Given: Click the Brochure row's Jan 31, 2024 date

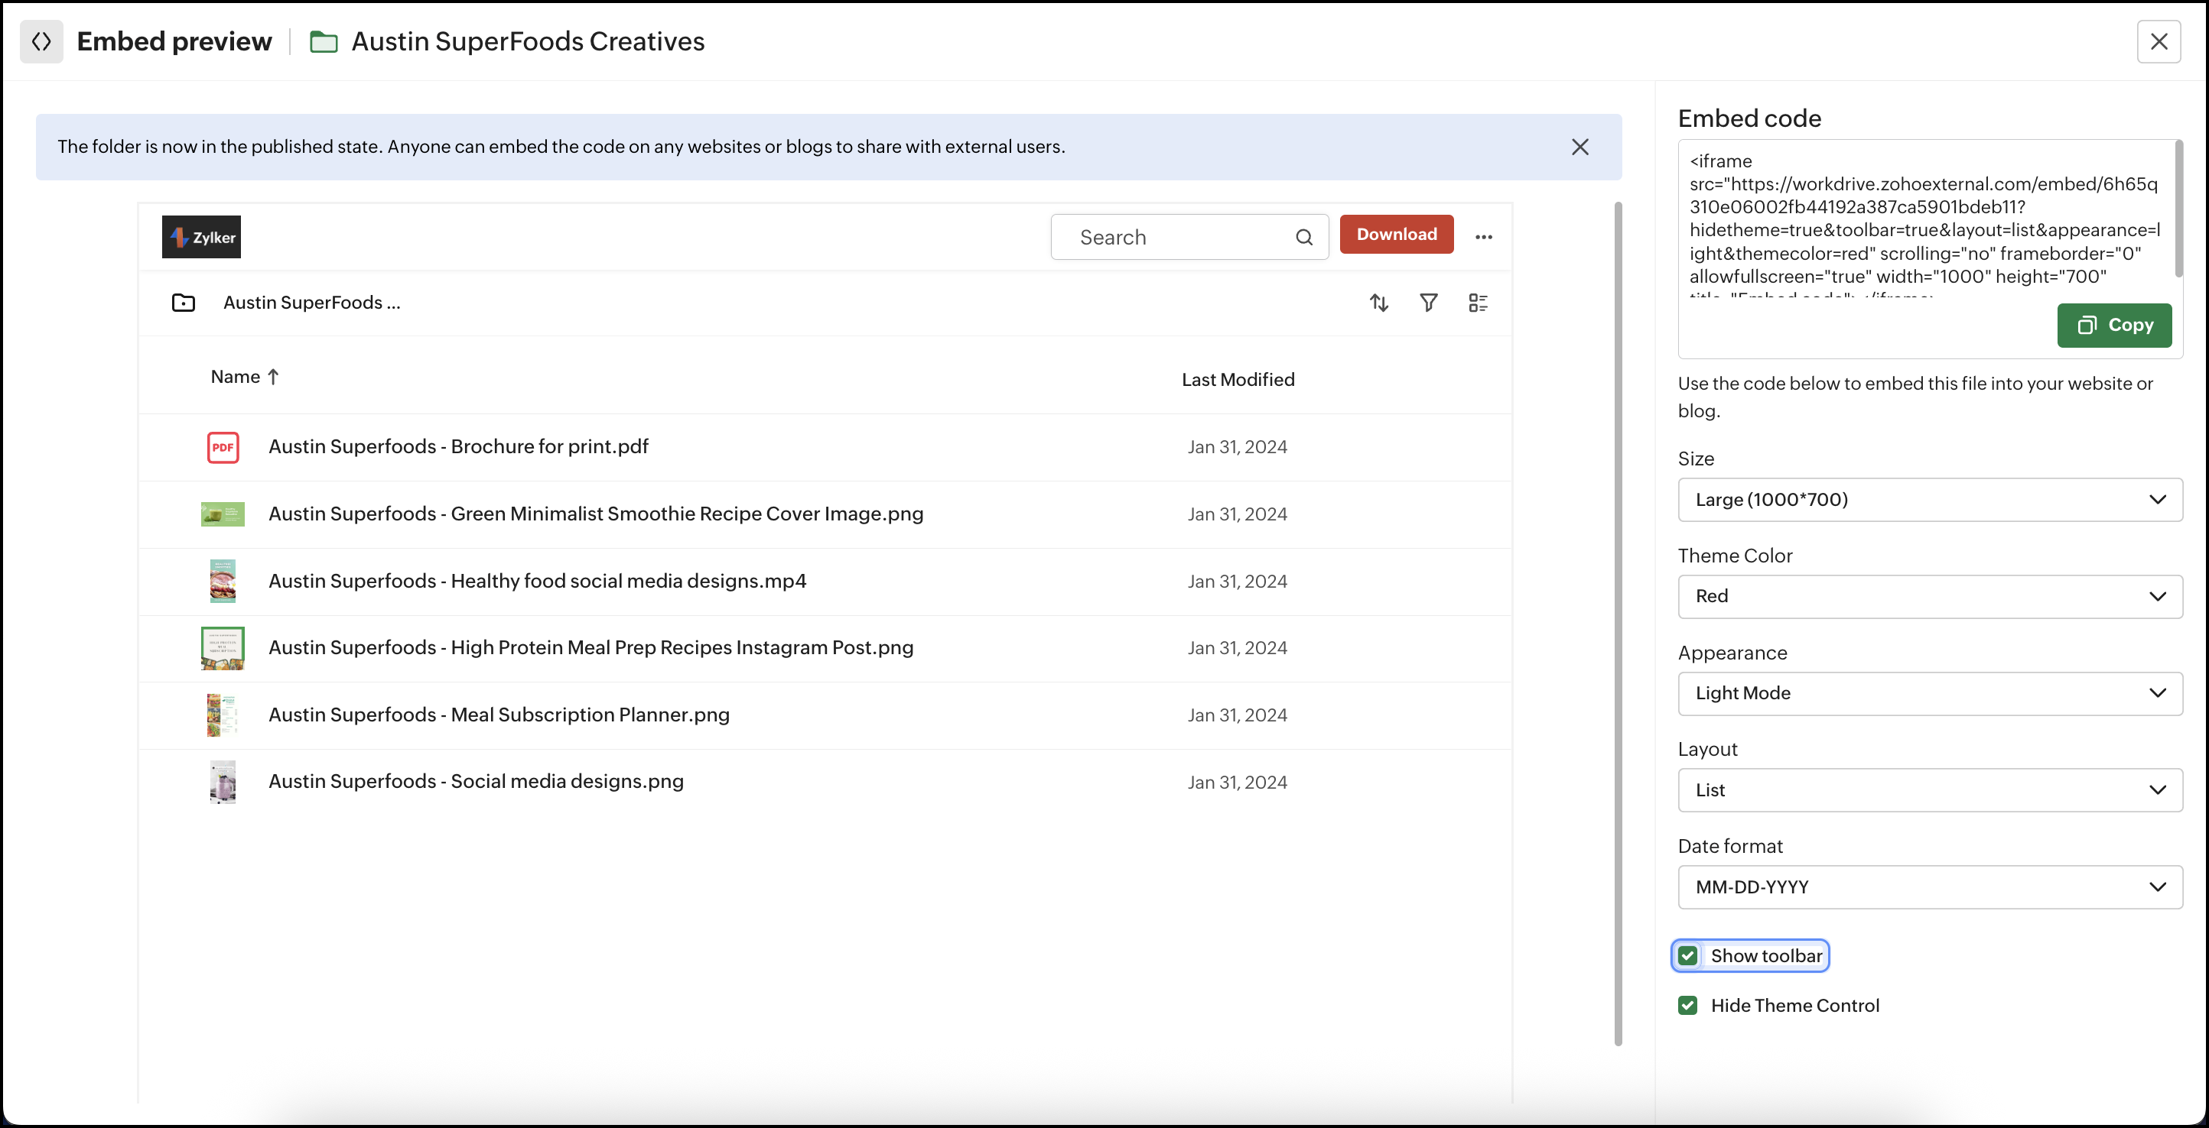Looking at the screenshot, I should pyautogui.click(x=1237, y=447).
